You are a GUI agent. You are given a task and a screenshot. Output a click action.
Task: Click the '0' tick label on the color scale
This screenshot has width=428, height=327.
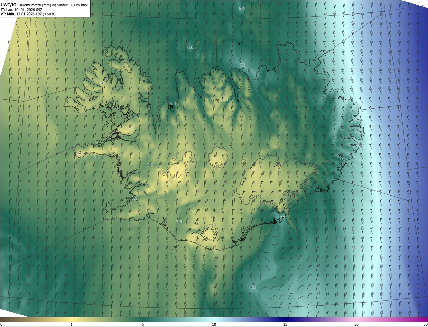click(1, 324)
